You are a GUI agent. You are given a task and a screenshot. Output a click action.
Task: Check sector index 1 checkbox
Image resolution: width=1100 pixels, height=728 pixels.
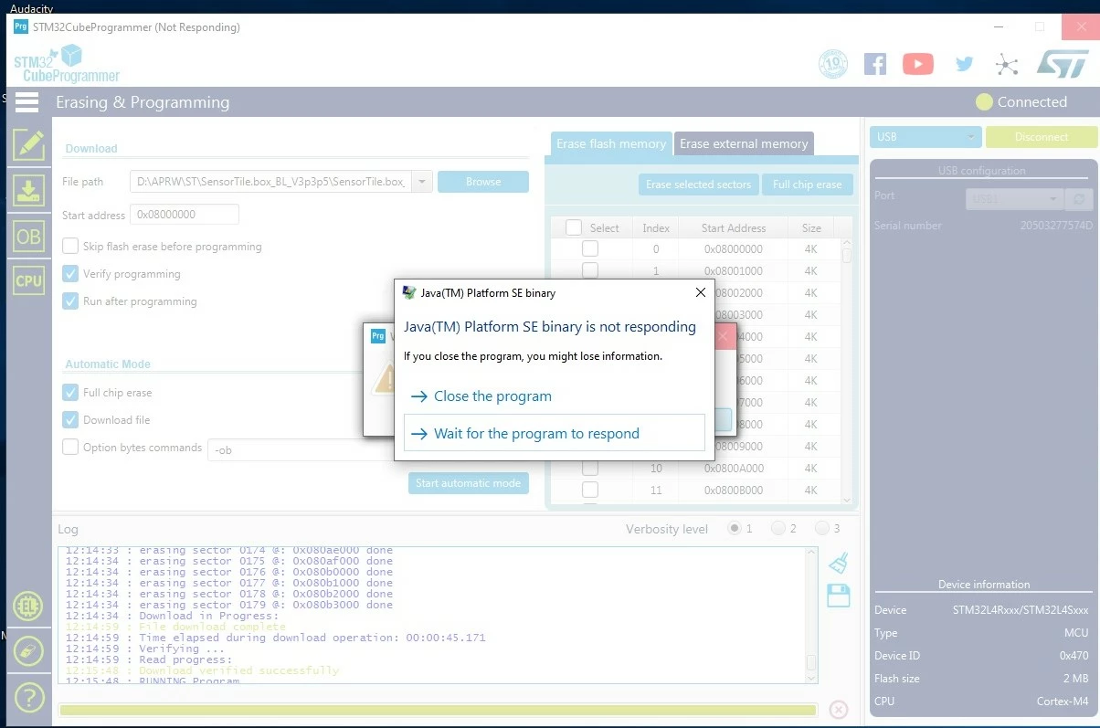click(x=590, y=270)
